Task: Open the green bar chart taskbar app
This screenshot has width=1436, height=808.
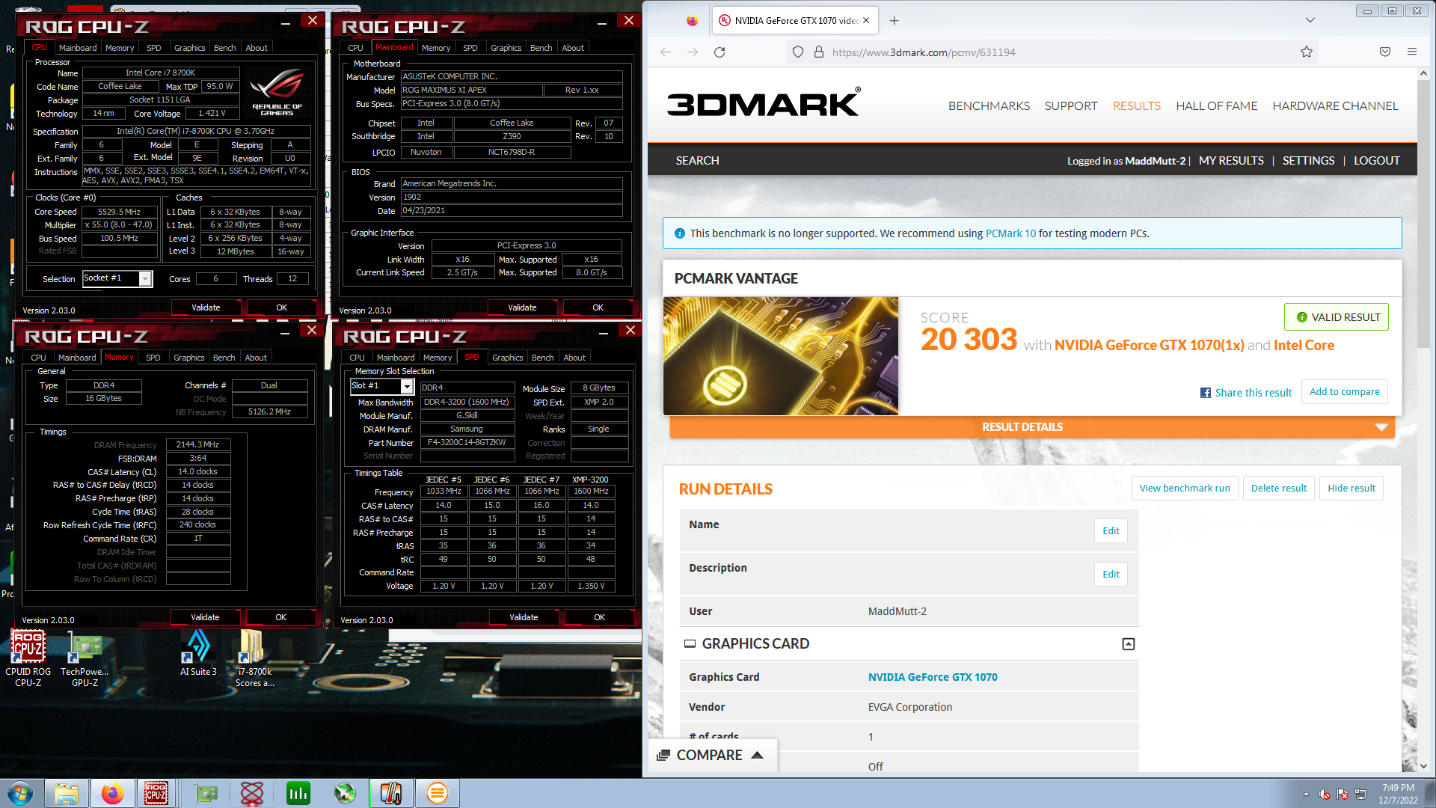Action: [298, 793]
